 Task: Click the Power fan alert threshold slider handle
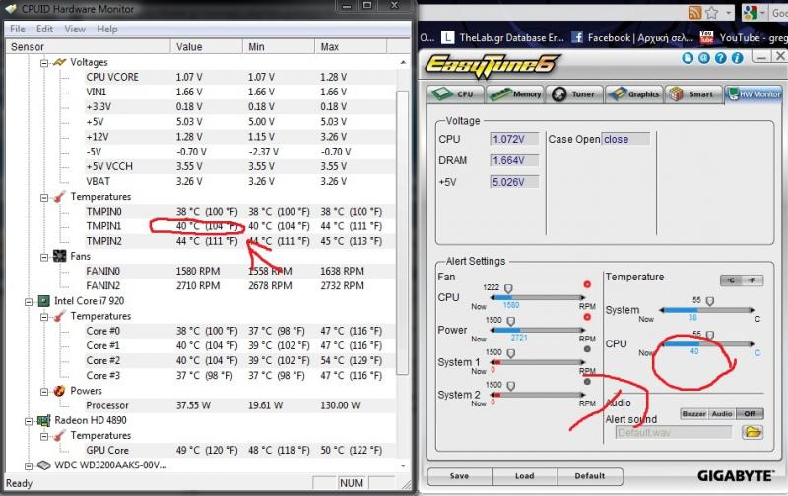(510, 321)
